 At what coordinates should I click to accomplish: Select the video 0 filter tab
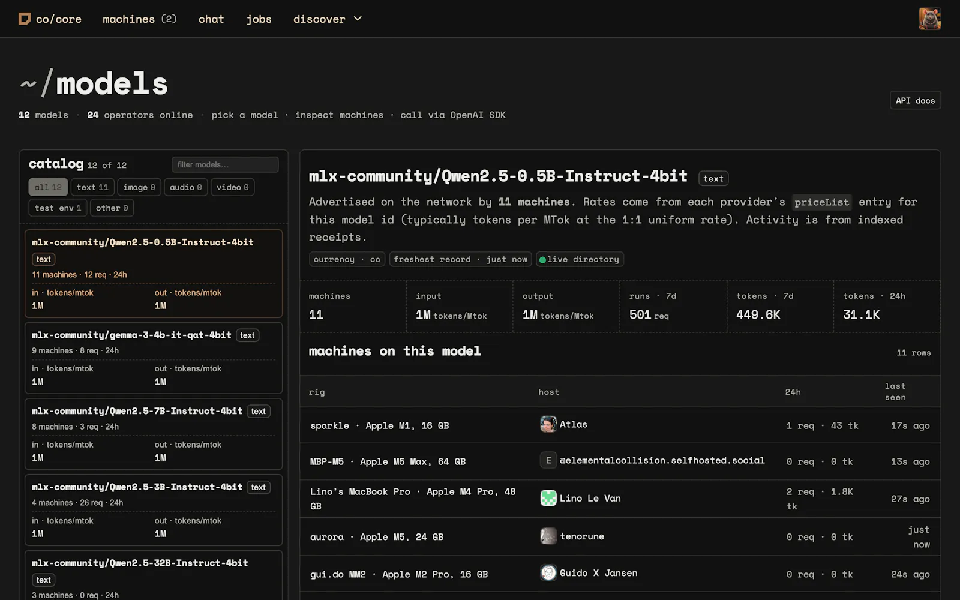[232, 187]
